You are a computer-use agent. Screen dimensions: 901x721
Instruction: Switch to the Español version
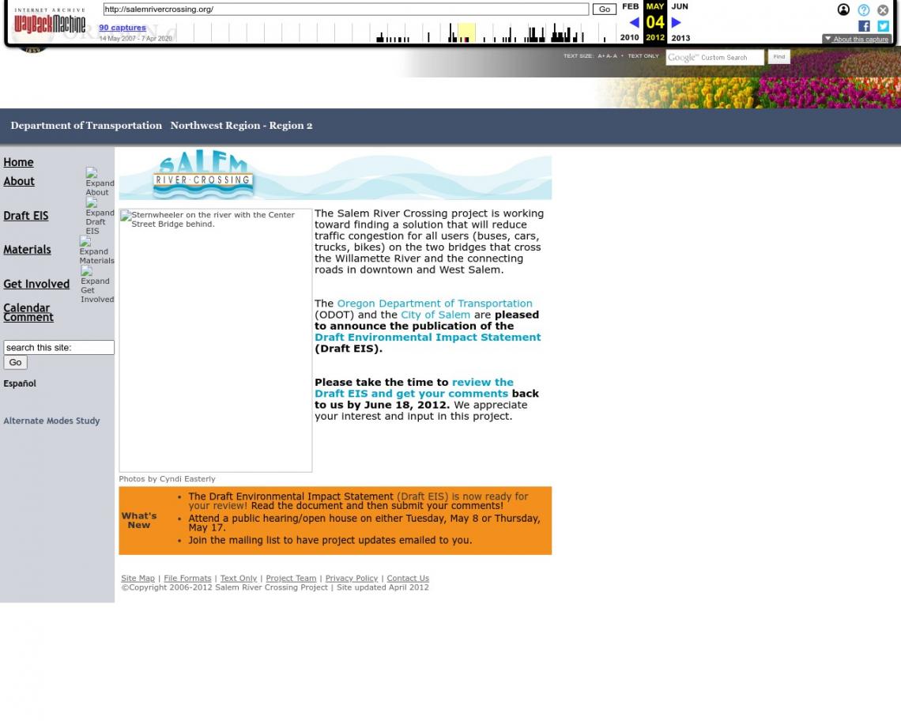coord(20,383)
